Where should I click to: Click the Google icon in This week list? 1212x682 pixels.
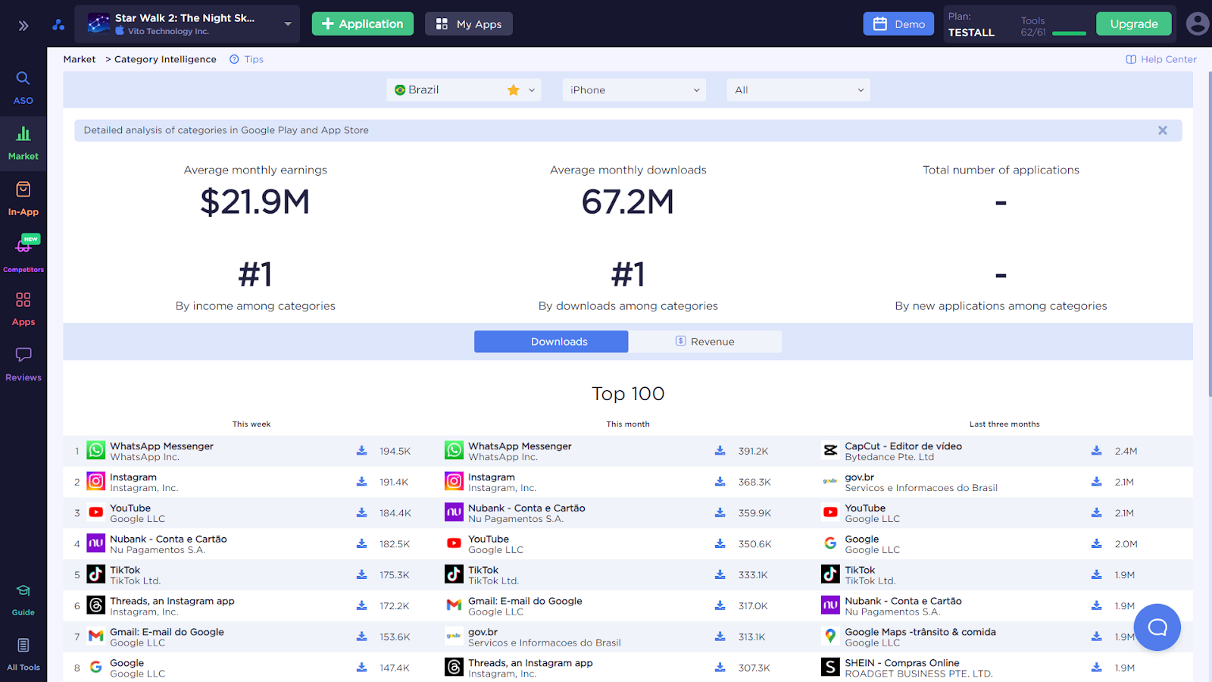click(96, 668)
